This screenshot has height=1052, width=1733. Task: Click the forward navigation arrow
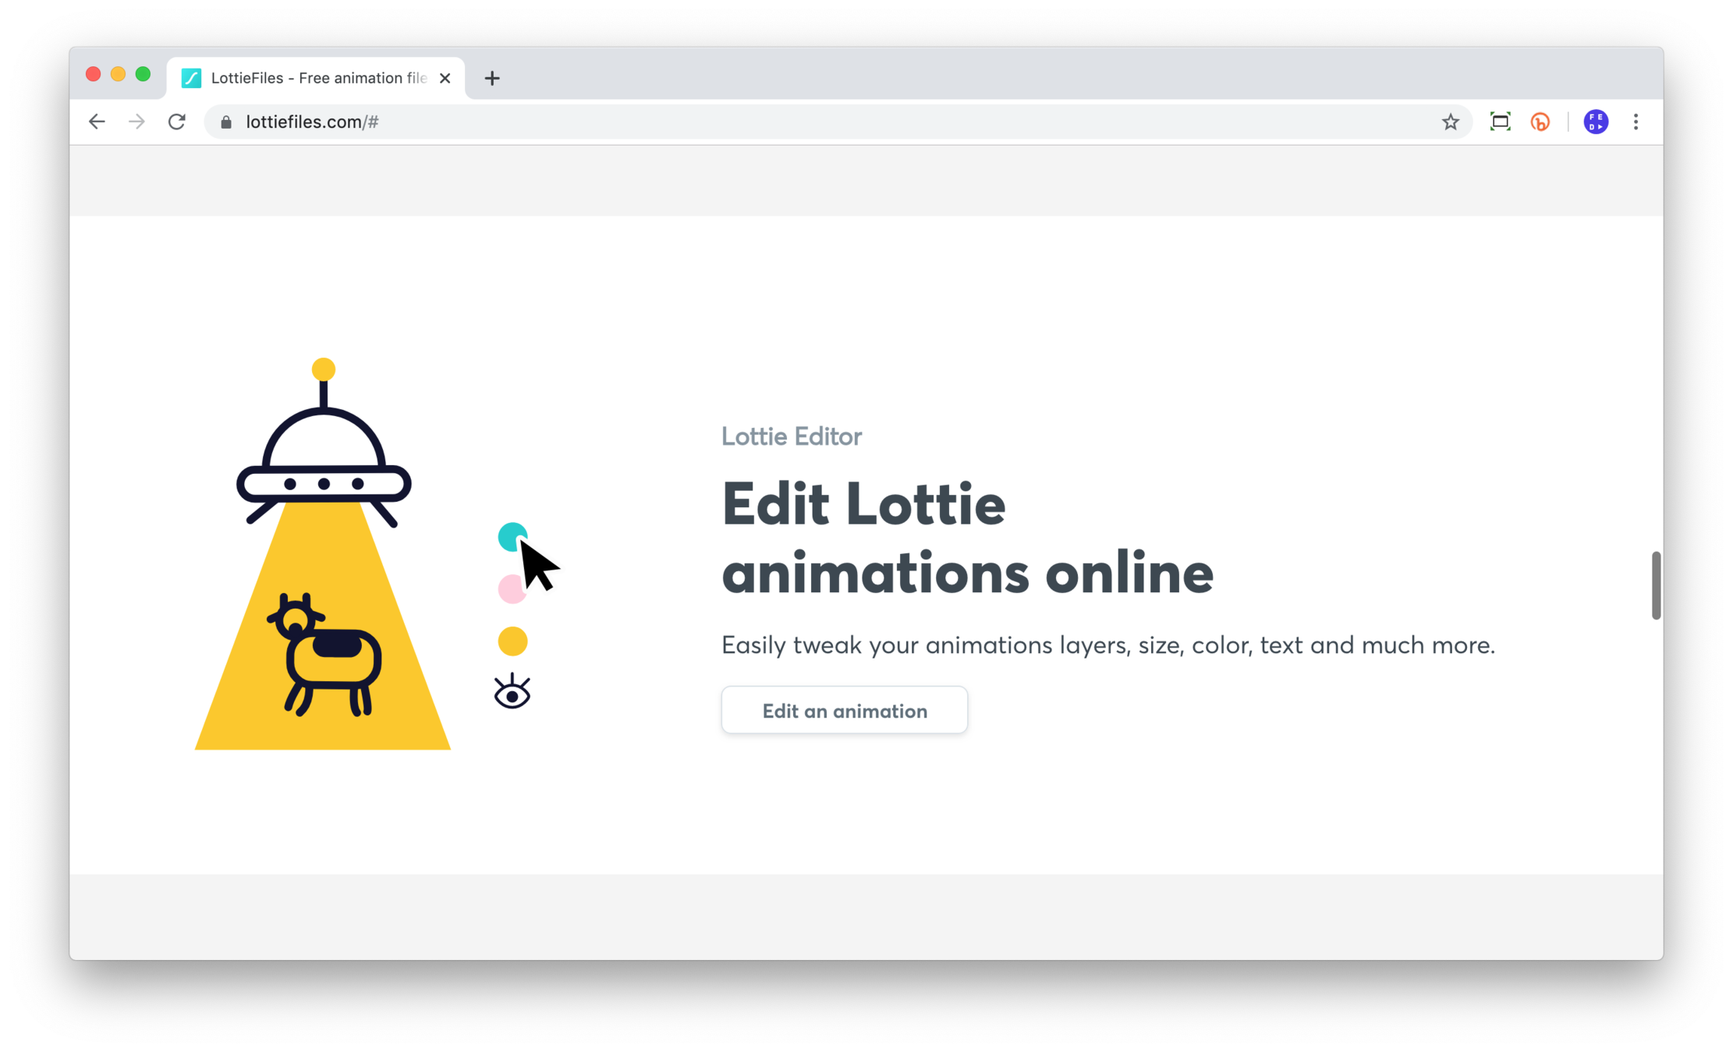coord(136,122)
